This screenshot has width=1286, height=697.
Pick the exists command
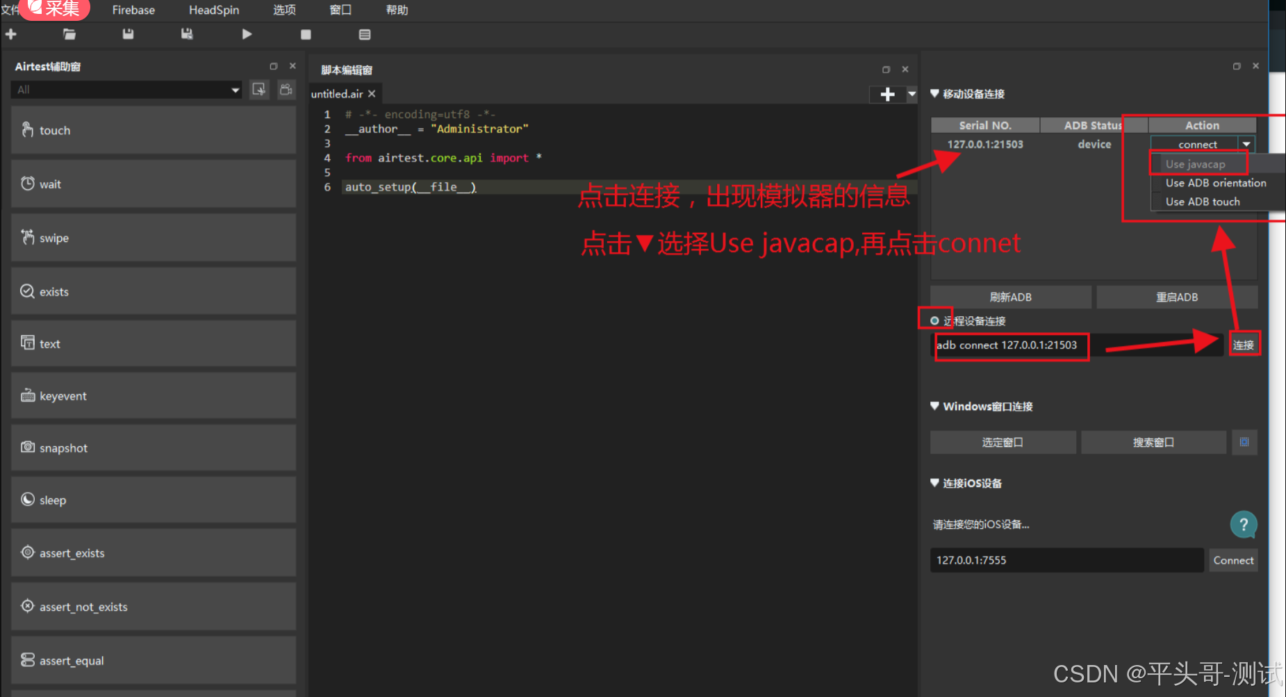click(154, 291)
